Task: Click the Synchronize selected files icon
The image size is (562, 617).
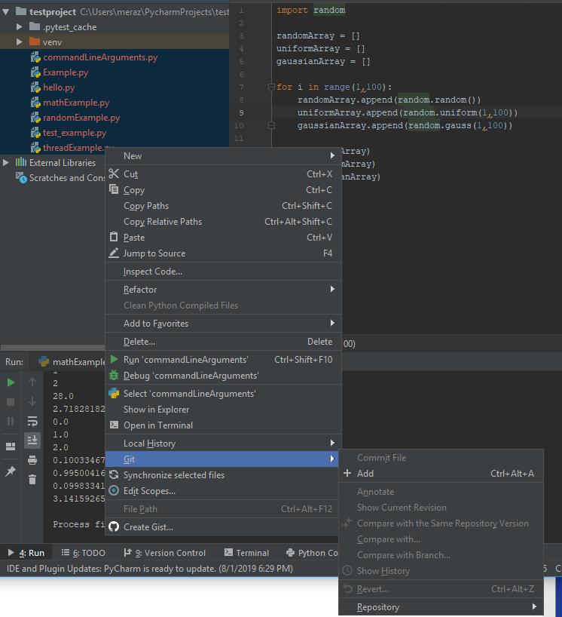Action: (x=115, y=475)
